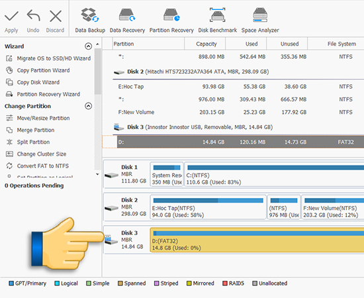This screenshot has height=298, width=364.
Task: Choose Merge Partition option
Action: point(36,130)
